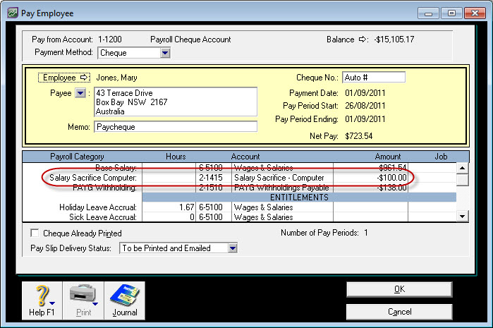493x328 pixels.
Task: Click the Pay Employee title bar icon
Action: point(13,13)
